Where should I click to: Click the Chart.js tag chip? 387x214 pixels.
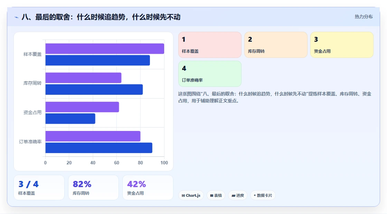pyautogui.click(x=191, y=195)
